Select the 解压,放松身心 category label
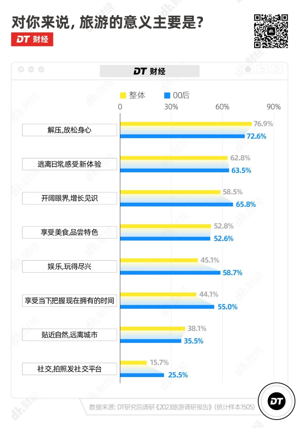 tap(69, 130)
